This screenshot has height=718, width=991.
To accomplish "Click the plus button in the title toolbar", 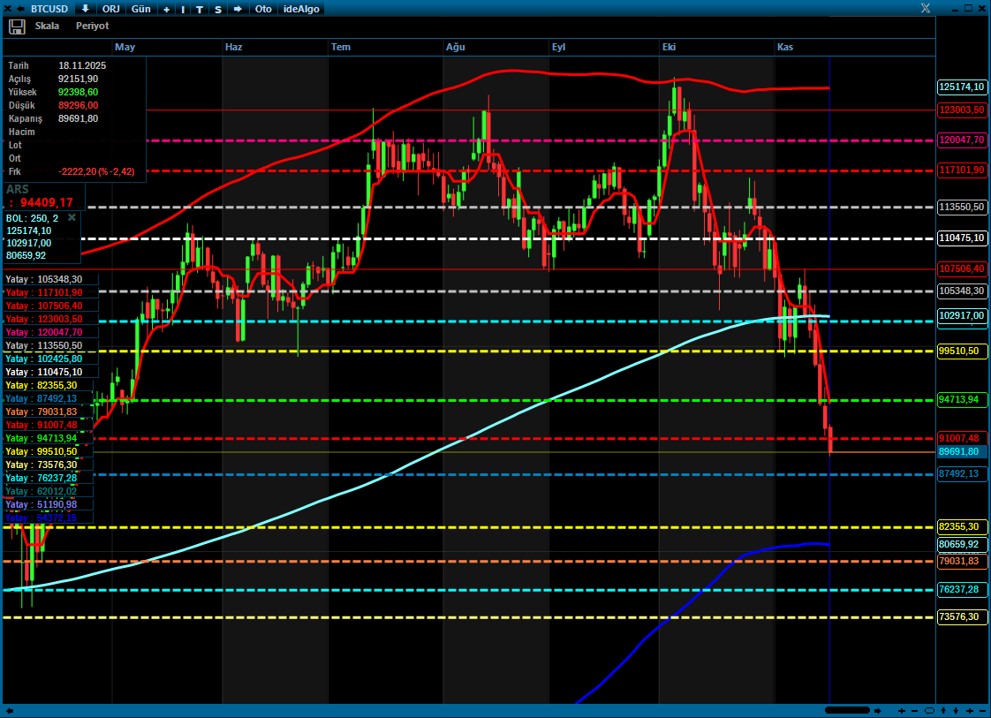I will (x=166, y=9).
